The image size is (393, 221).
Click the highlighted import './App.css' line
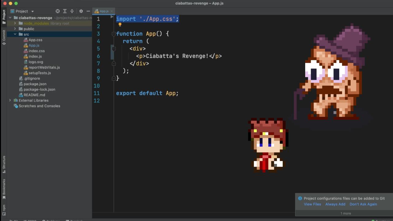147,19
